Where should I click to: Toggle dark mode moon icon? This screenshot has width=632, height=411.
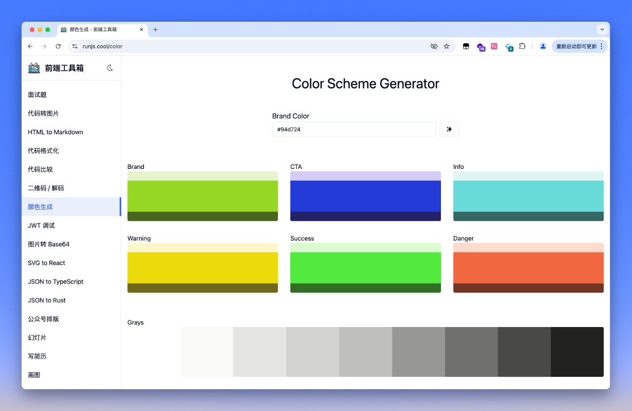tap(110, 68)
